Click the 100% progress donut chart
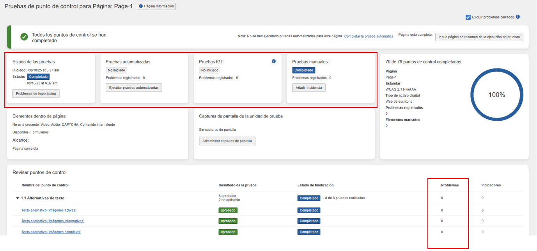This screenshot has width=537, height=251. point(496,95)
